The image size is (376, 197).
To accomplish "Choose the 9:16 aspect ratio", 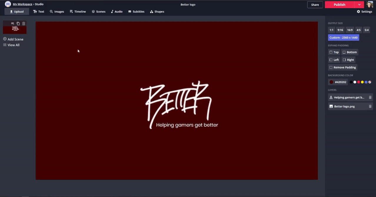I will click(340, 30).
